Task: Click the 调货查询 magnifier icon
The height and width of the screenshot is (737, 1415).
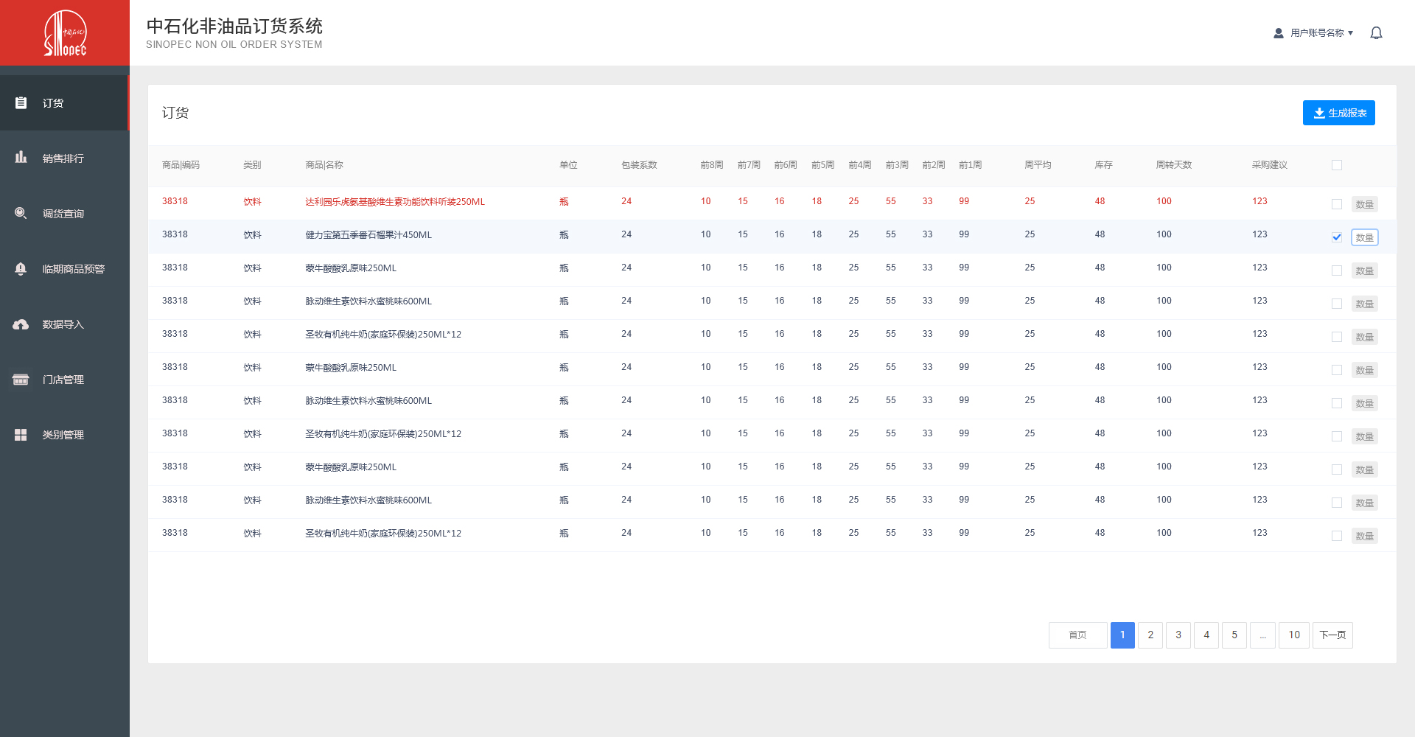Action: click(21, 213)
